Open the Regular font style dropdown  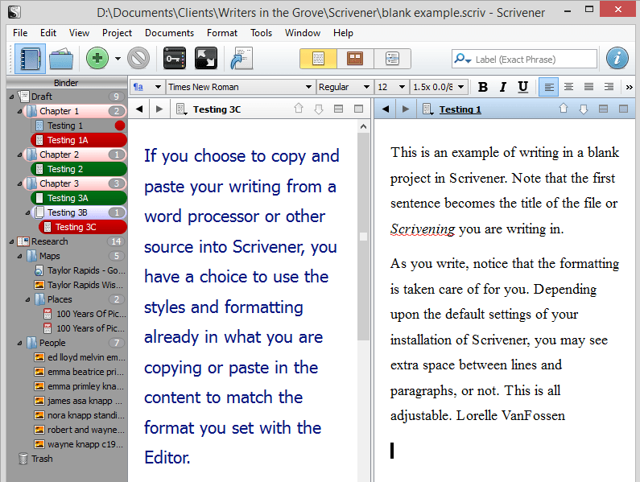click(x=344, y=87)
